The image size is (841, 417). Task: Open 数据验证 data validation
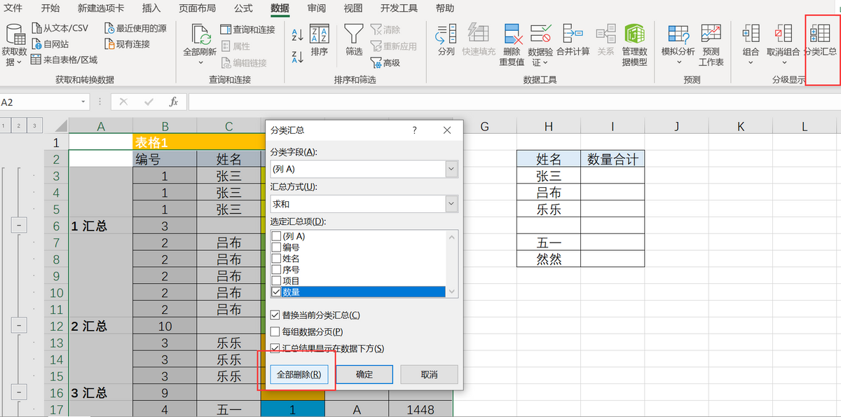tap(540, 44)
